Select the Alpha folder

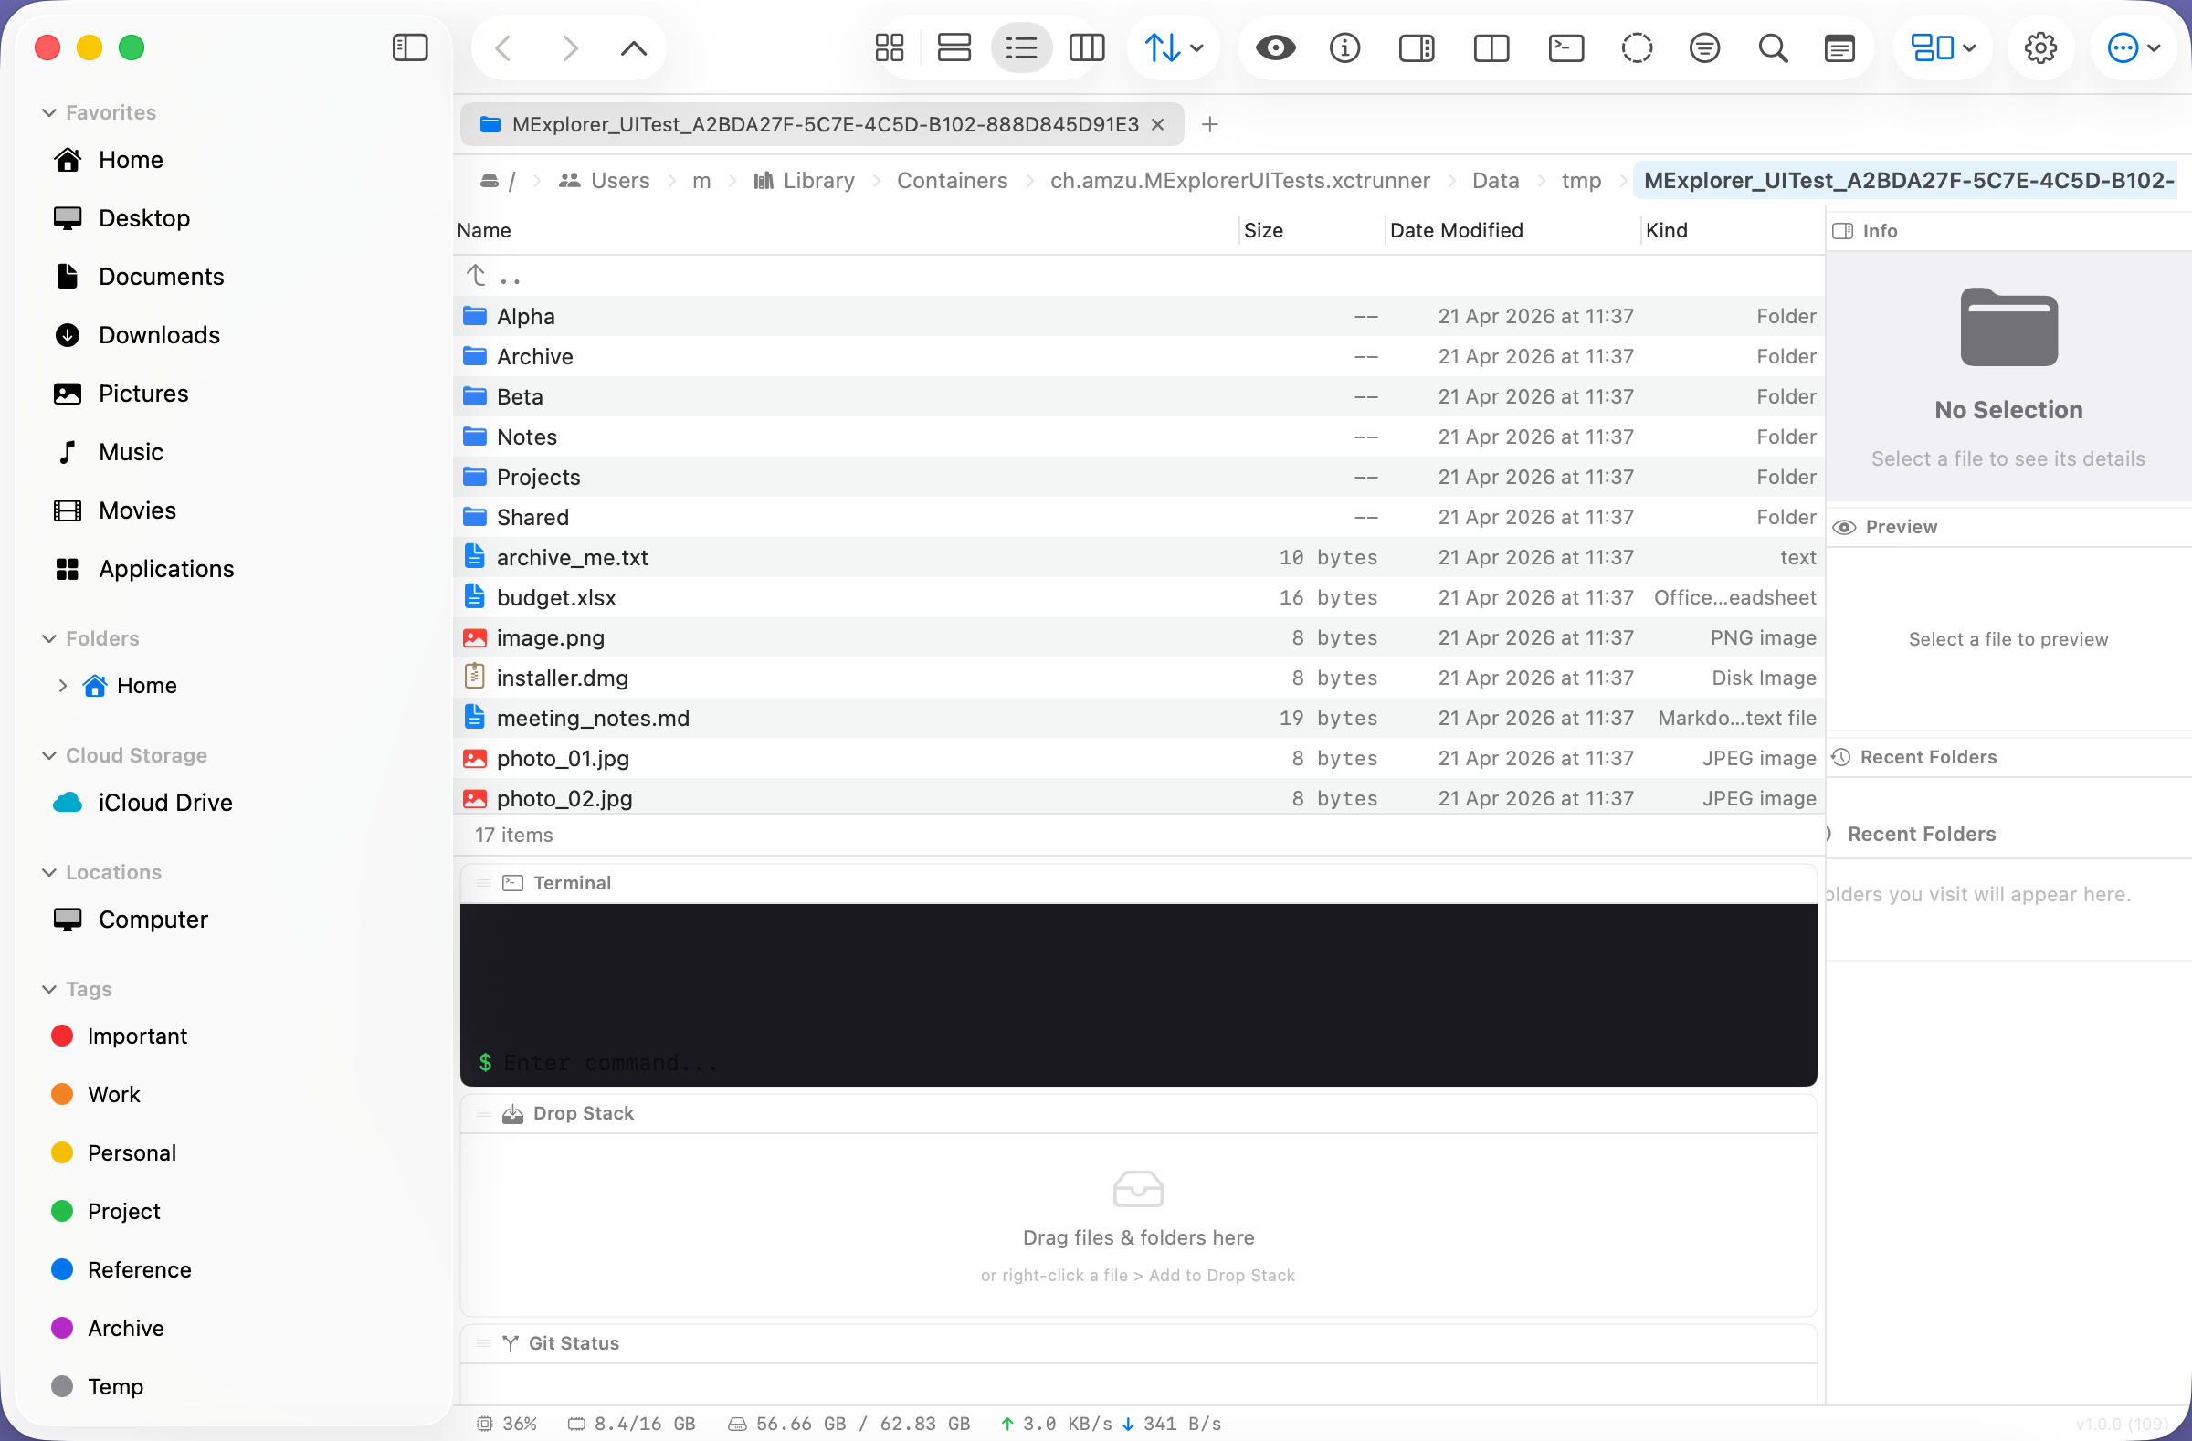coord(1138,317)
